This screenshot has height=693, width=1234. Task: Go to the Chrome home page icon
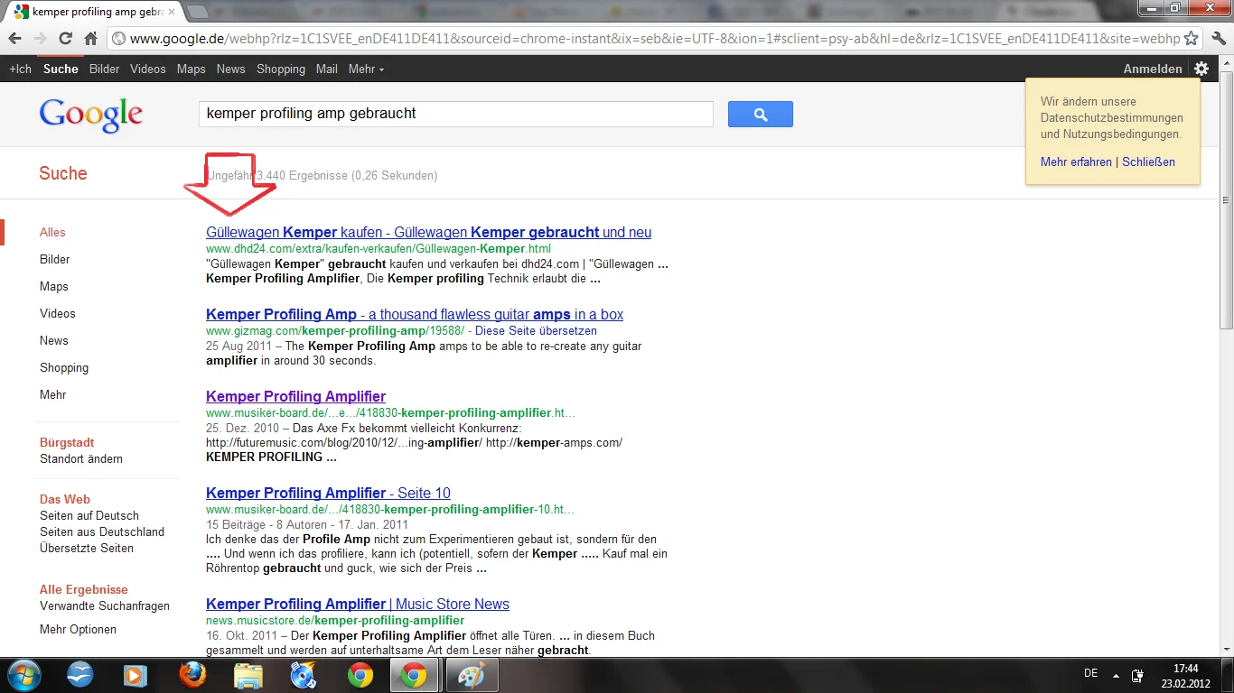90,39
